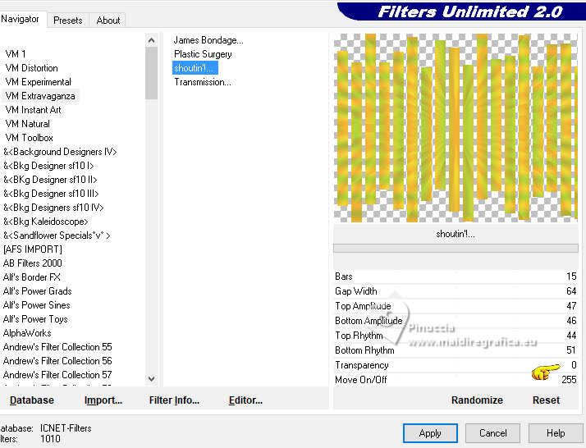Screen dimensions: 586x448
Task: Adjust the Bottom Amplitude slider
Action: pos(456,321)
